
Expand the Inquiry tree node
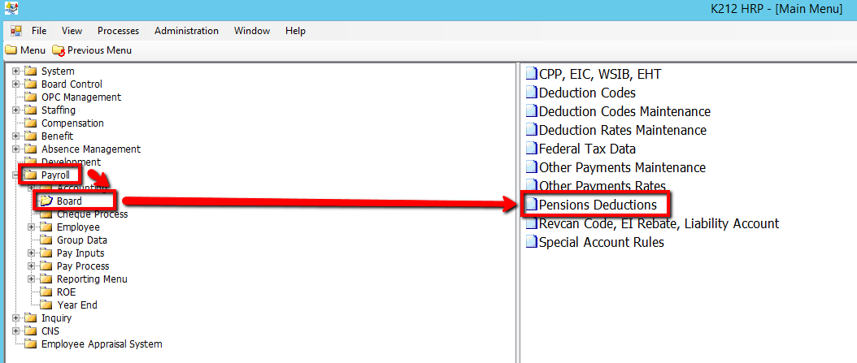[15, 318]
